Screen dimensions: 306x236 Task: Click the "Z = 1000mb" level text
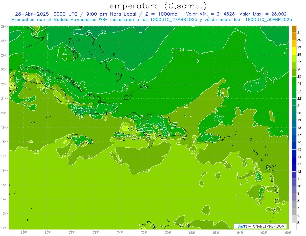pos(161,14)
